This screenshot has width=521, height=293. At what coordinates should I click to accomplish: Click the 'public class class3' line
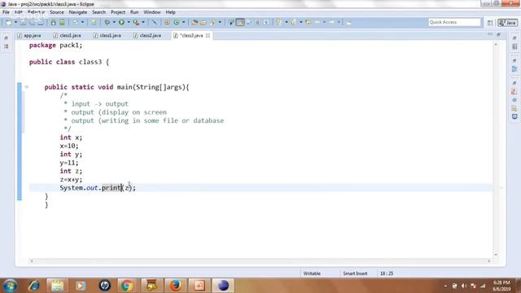[x=69, y=62]
